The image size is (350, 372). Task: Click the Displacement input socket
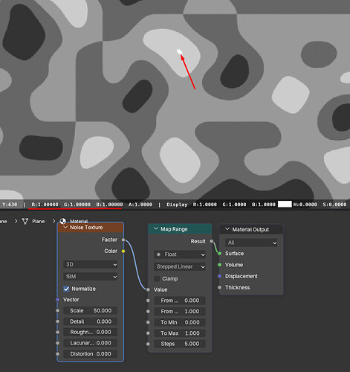[219, 276]
